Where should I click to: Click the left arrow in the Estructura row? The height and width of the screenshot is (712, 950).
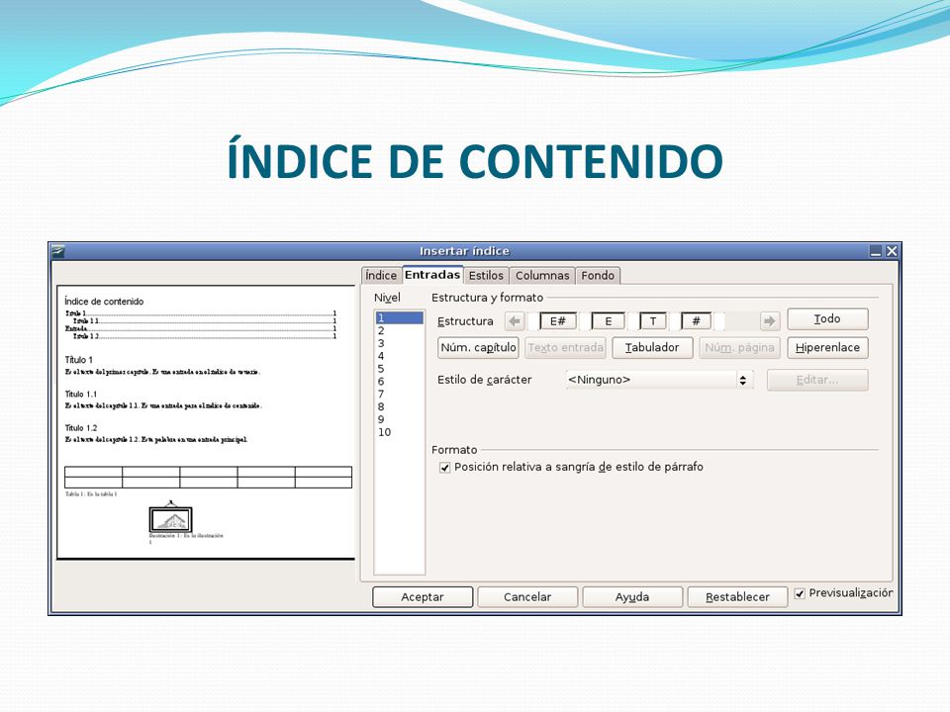pyautogui.click(x=515, y=320)
